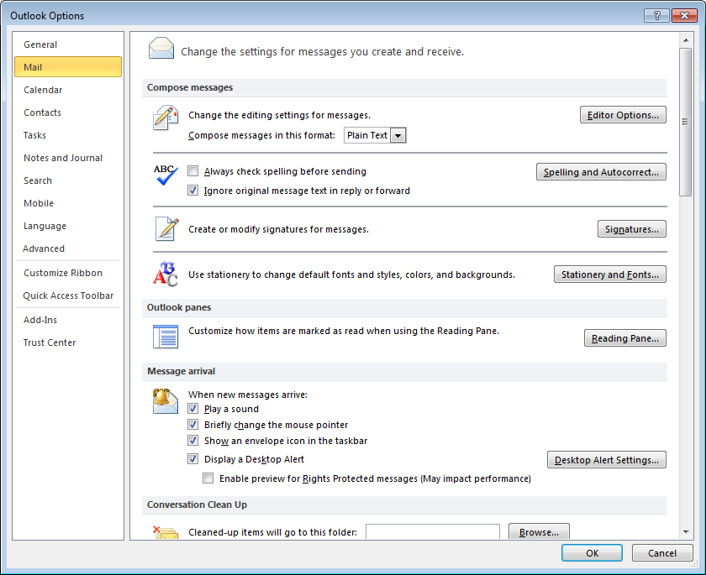
Task: Open Stationery and Fonts dialog
Action: click(x=609, y=274)
